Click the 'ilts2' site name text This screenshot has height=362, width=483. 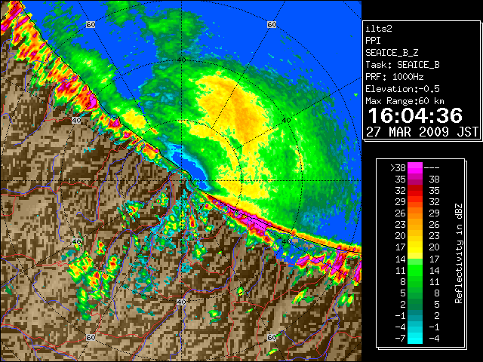click(379, 29)
